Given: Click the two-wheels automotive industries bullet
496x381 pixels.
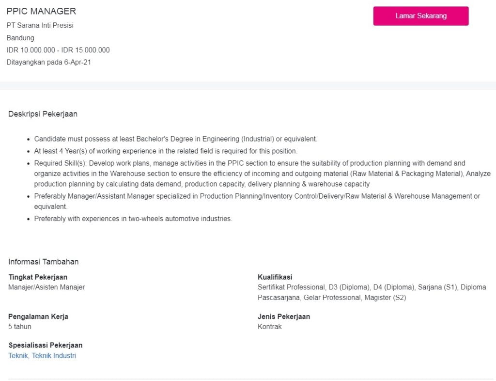Looking at the screenshot, I should pyautogui.click(x=133, y=219).
